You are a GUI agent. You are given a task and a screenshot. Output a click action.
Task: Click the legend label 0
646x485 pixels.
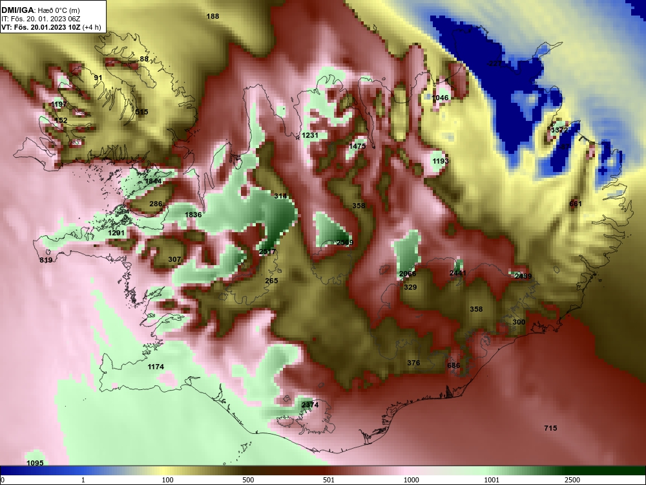point(3,480)
